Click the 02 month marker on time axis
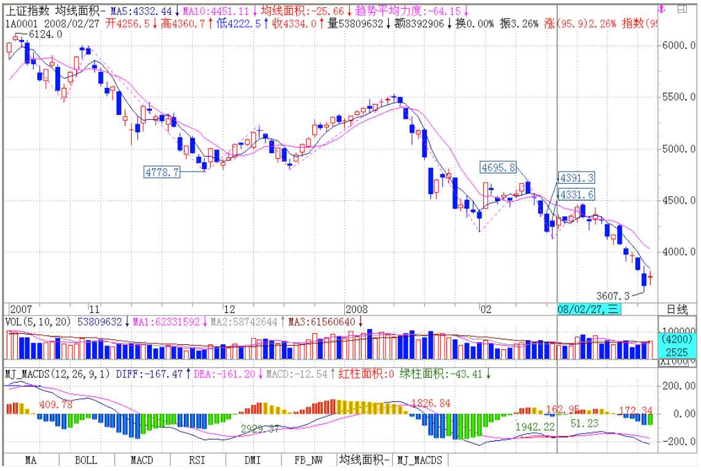 (486, 309)
